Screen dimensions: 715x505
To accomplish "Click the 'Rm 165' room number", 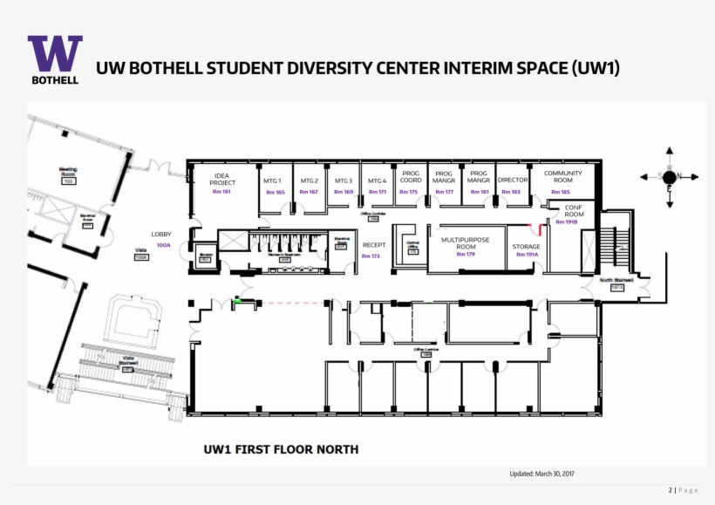I will [x=276, y=192].
